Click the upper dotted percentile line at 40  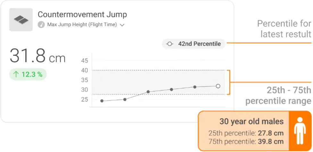click(154, 70)
